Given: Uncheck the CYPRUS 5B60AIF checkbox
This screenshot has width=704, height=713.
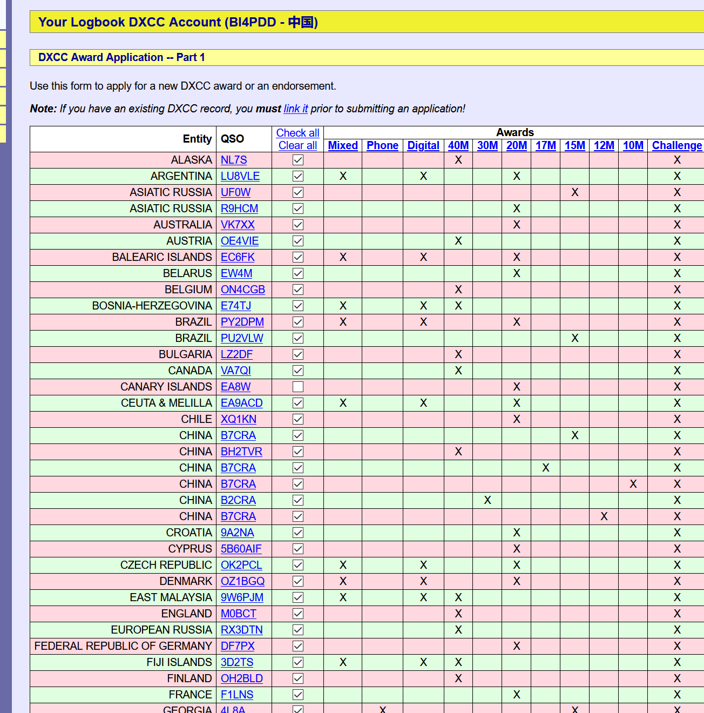Looking at the screenshot, I should point(298,549).
